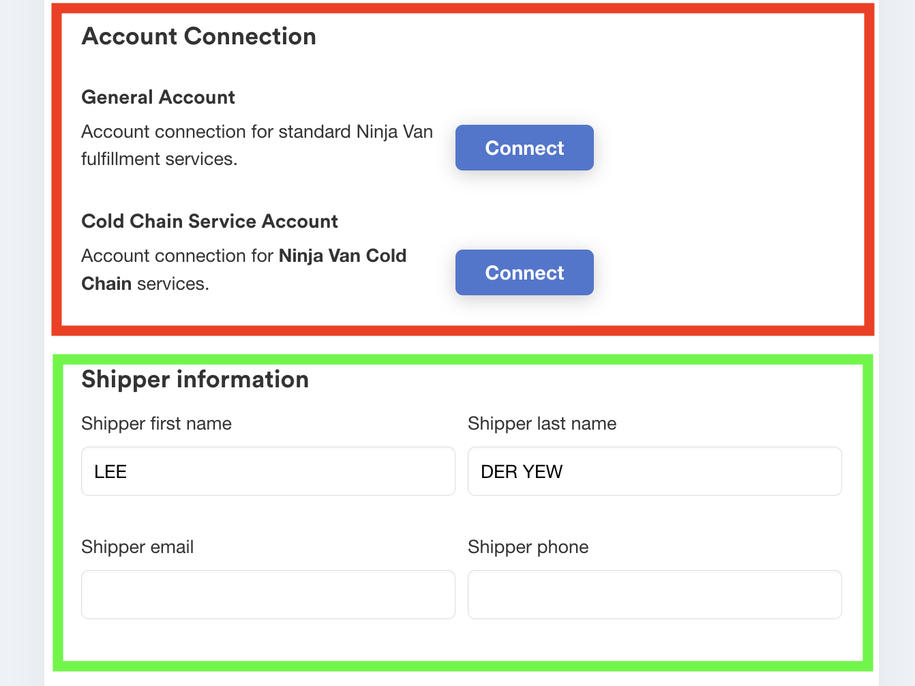The image size is (915, 686).
Task: Click the gray page margin background
Action: pyautogui.click(x=22, y=341)
